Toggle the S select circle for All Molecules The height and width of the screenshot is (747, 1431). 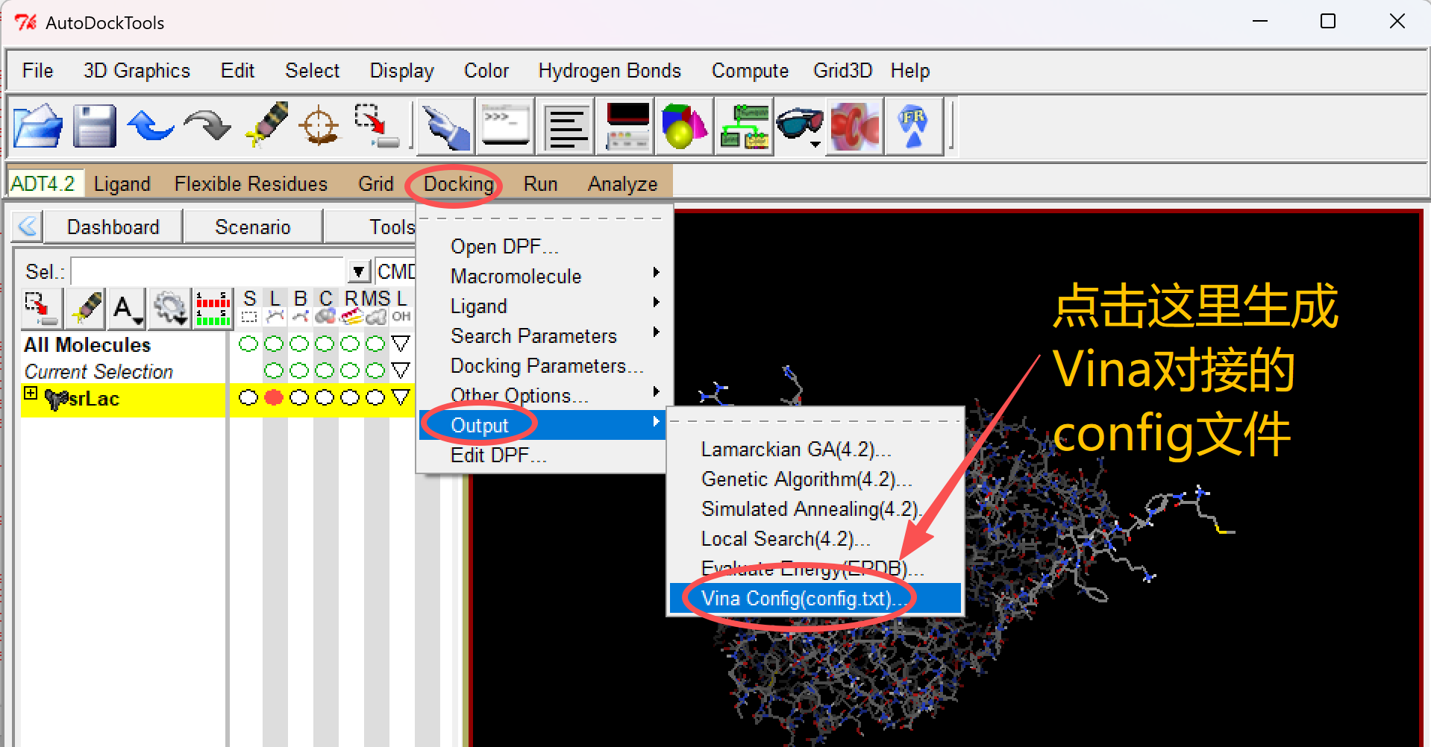248,344
